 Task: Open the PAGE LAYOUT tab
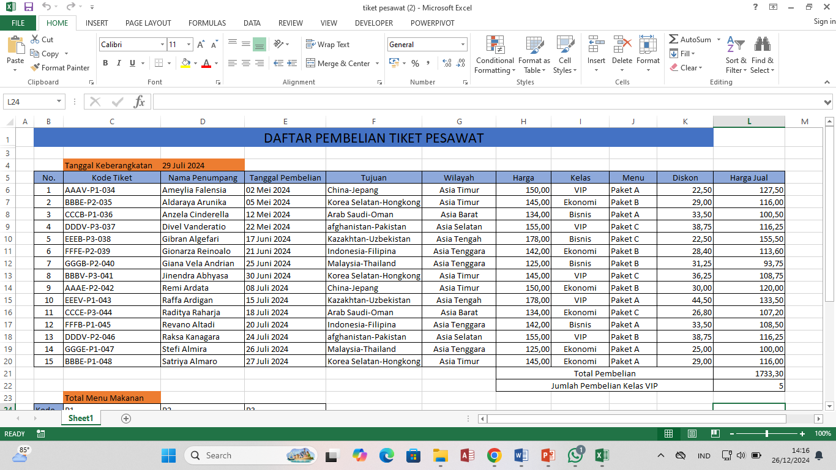tap(148, 23)
